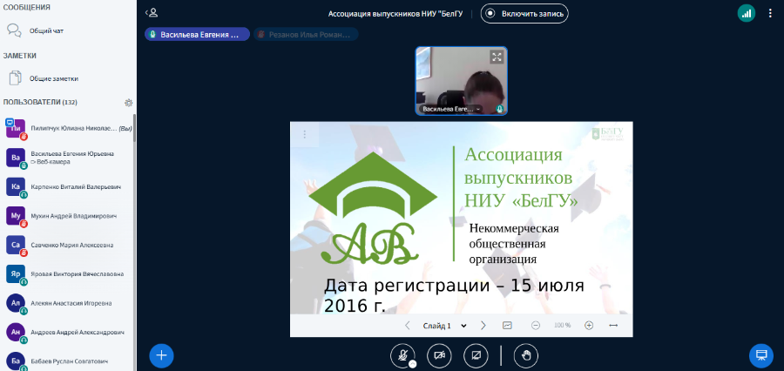Click the Ба user avatar
The height and width of the screenshot is (371, 784).
click(16, 361)
